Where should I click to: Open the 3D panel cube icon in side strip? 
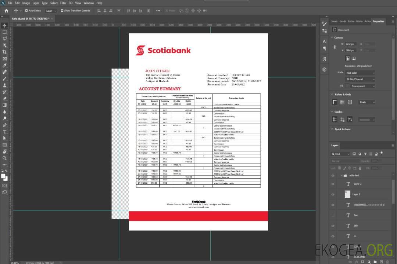[x=325, y=69]
